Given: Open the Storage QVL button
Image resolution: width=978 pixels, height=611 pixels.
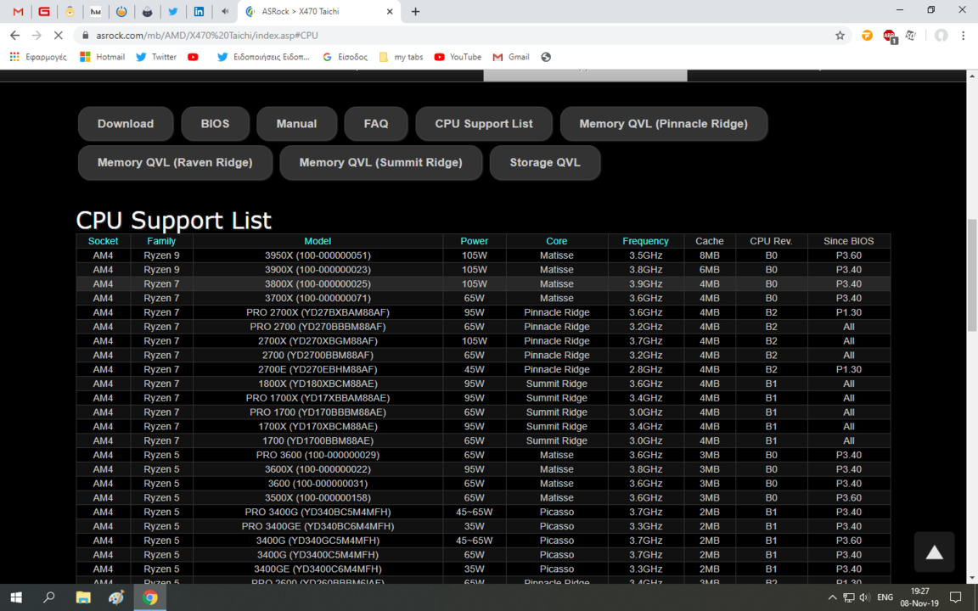Looking at the screenshot, I should (545, 163).
